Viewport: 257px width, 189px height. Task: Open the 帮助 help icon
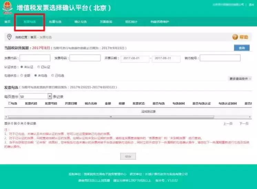click(x=235, y=37)
